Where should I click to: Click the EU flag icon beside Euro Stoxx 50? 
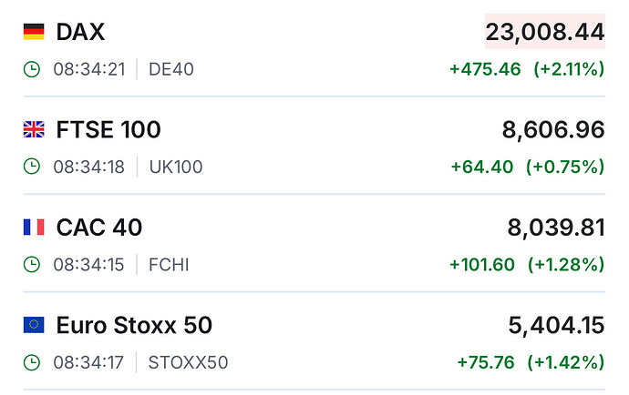33,325
